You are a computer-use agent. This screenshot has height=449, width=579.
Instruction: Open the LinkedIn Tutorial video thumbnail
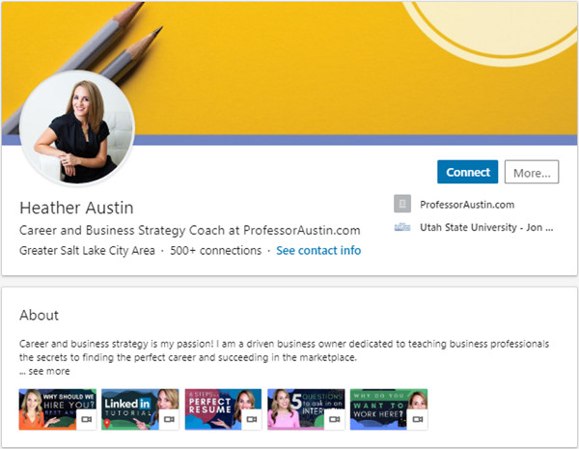140,409
